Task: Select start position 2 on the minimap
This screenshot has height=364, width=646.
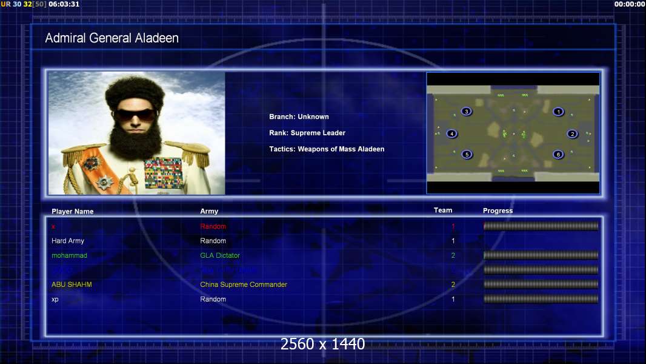Action: [572, 134]
